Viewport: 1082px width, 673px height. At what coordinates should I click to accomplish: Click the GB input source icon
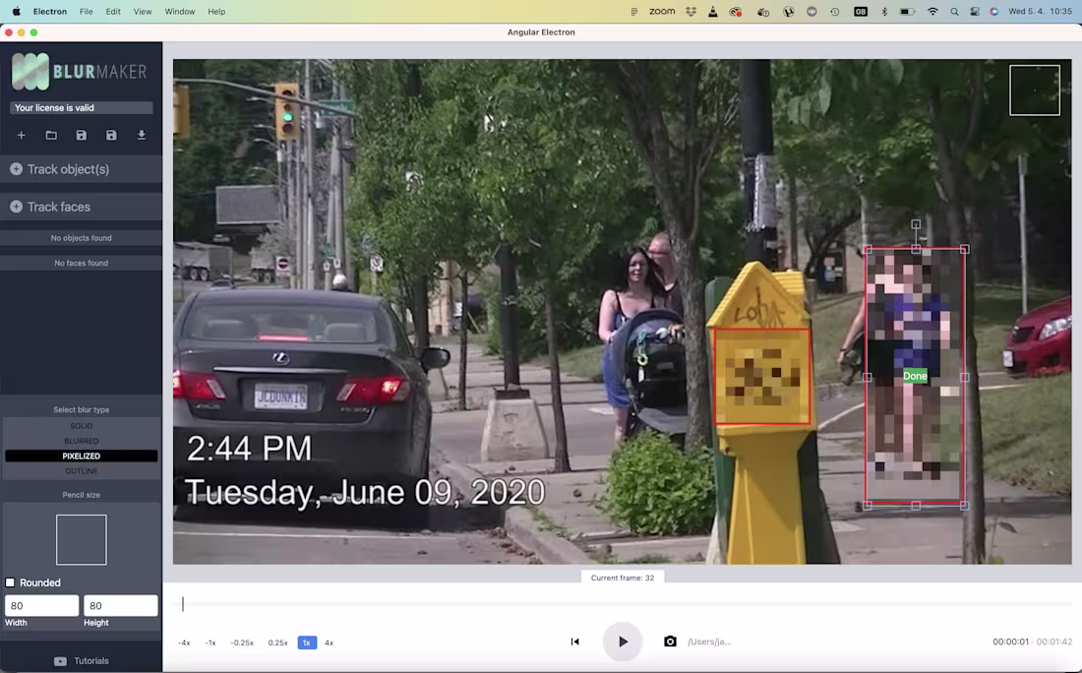[861, 11]
